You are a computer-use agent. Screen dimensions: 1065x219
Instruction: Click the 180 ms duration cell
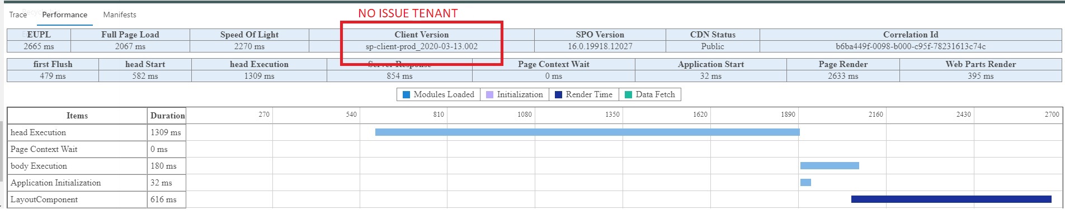pos(167,166)
